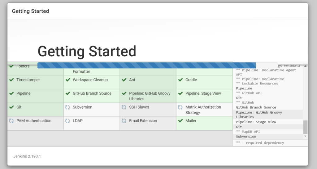Click the loading icon next to SSH Slaves

coord(124,107)
